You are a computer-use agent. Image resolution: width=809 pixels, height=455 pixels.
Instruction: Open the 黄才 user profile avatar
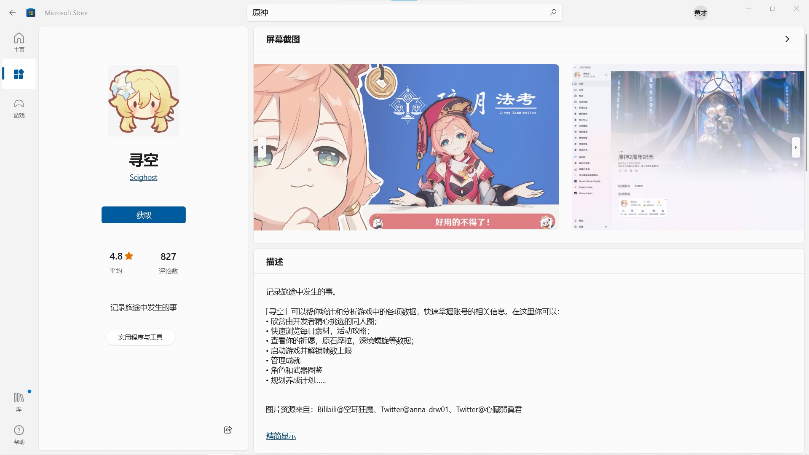[700, 13]
